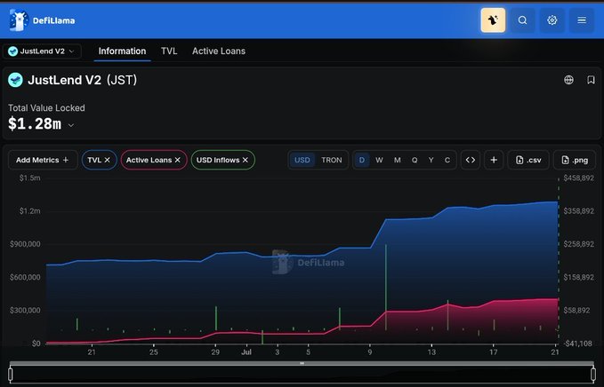Remove the USD Inflows metric chip
The height and width of the screenshot is (387, 604).
point(246,160)
